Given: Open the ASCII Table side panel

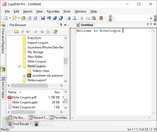Looking at the screenshot, I should tap(3, 88).
